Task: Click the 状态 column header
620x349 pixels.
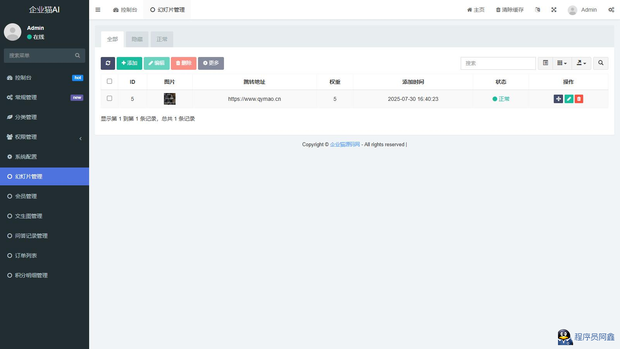Action: pos(501,82)
